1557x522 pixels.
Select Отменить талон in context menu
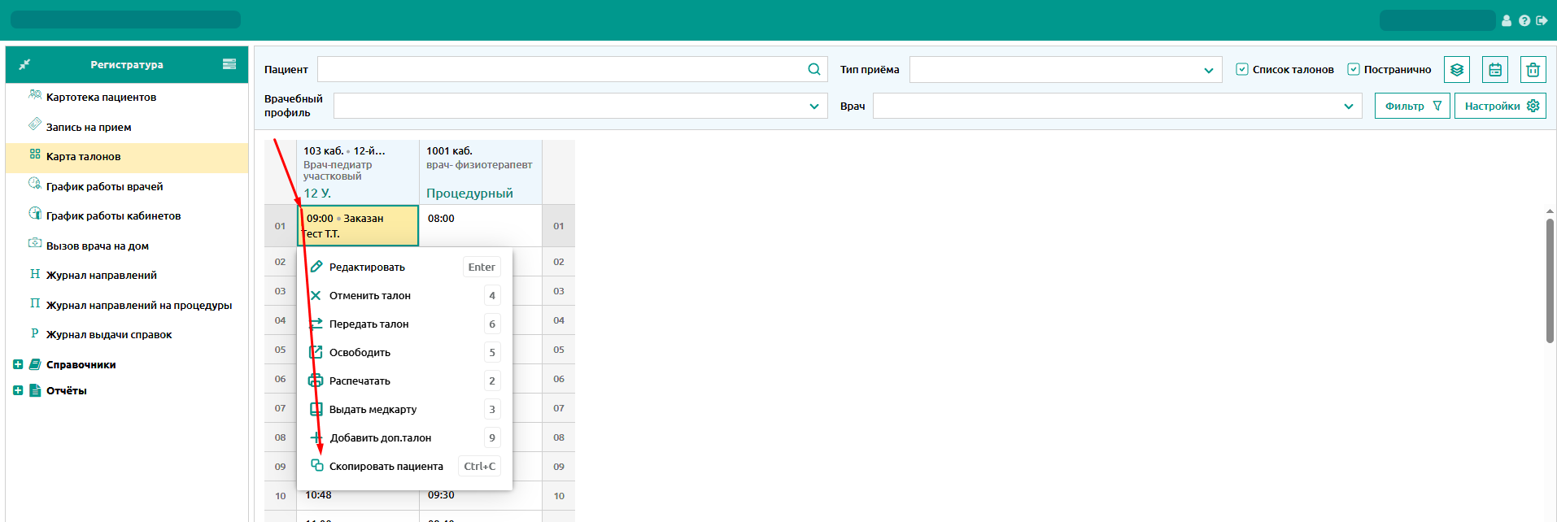pyautogui.click(x=370, y=296)
